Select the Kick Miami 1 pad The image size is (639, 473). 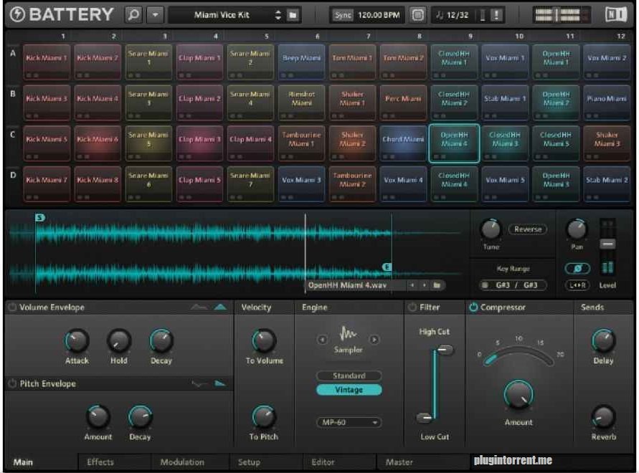point(47,62)
